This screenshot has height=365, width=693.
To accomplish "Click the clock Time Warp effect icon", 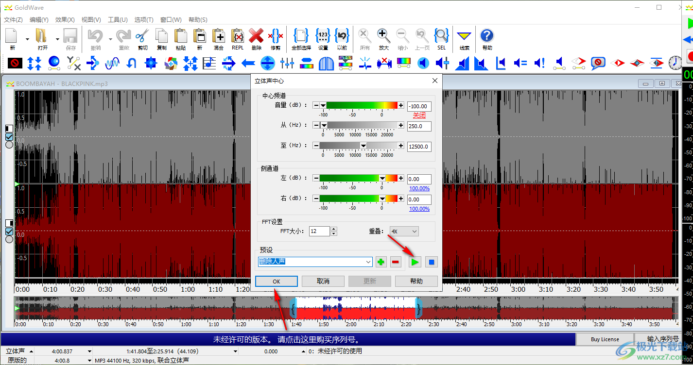I will [675, 63].
